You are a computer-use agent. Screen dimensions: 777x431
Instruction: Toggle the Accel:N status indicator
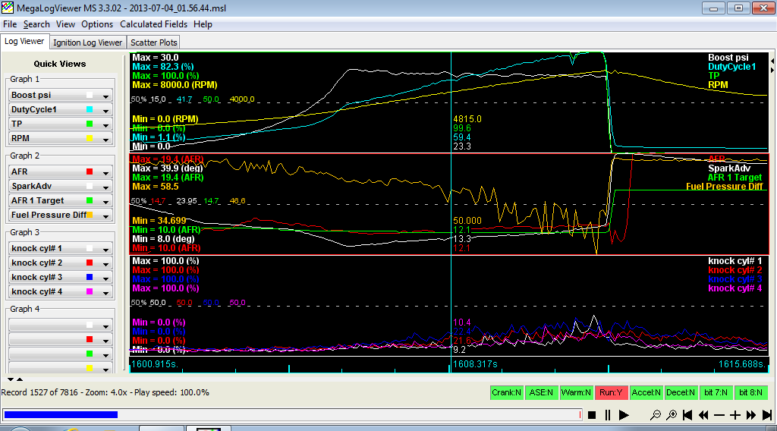pyautogui.click(x=646, y=392)
